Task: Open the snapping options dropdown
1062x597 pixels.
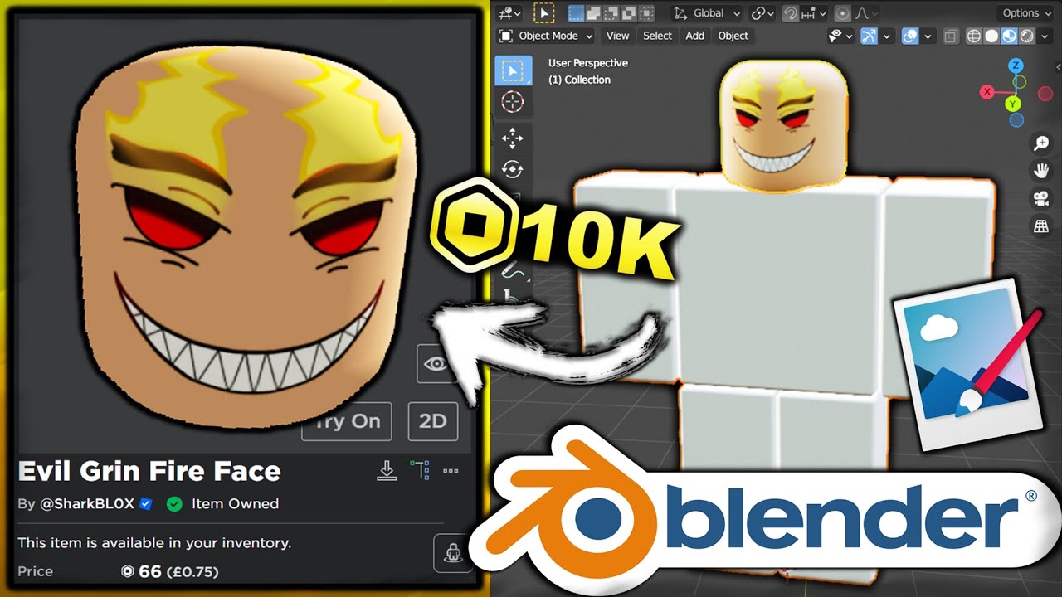Action: click(814, 13)
